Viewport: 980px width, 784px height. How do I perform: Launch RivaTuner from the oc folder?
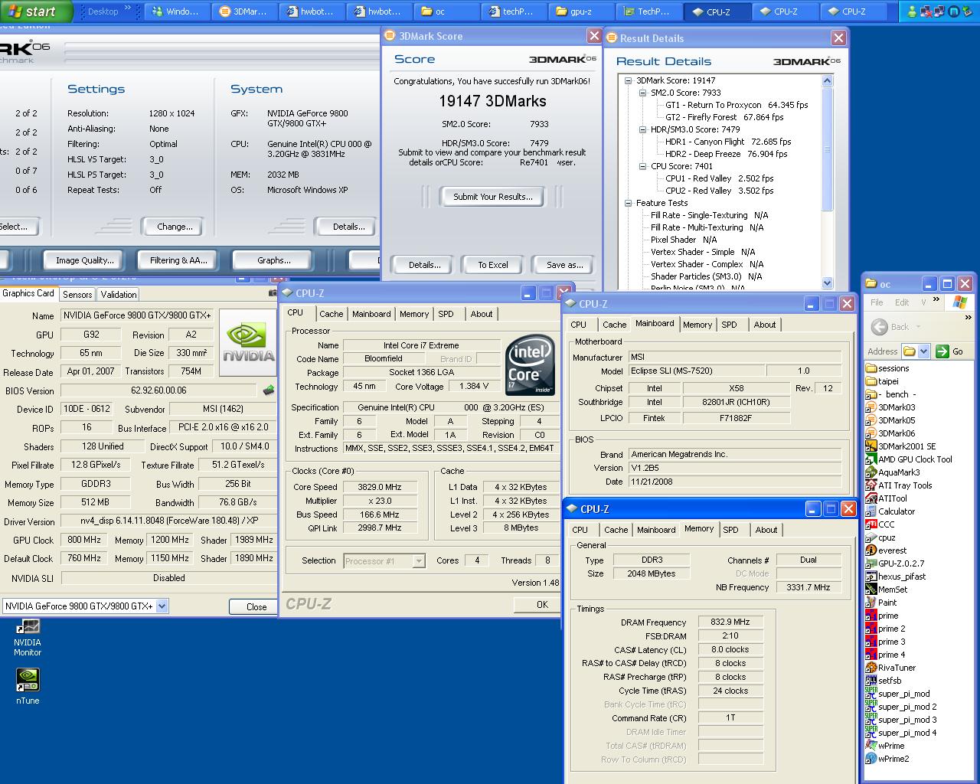tap(890, 668)
